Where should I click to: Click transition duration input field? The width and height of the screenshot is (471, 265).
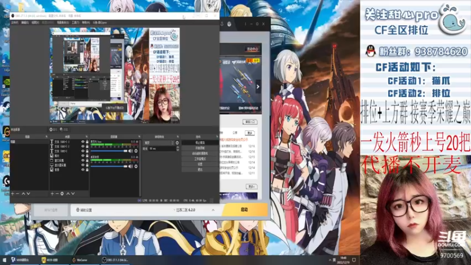[162, 148]
